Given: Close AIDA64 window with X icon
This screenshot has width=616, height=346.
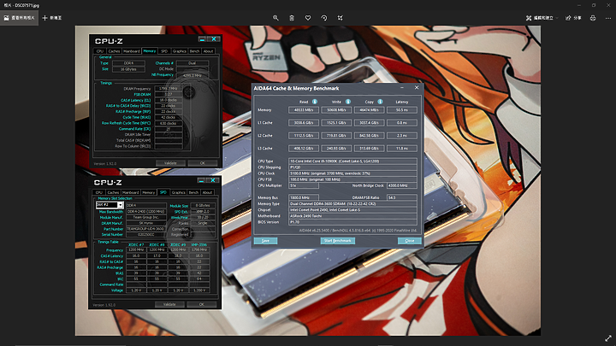Looking at the screenshot, I should 417,88.
